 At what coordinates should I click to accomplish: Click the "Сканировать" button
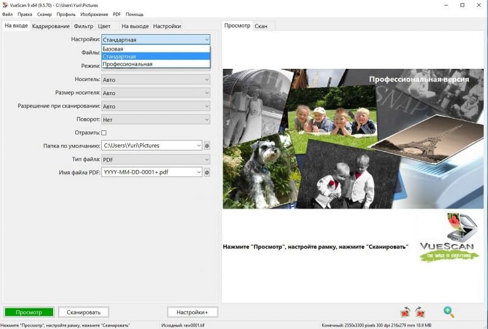tap(84, 312)
